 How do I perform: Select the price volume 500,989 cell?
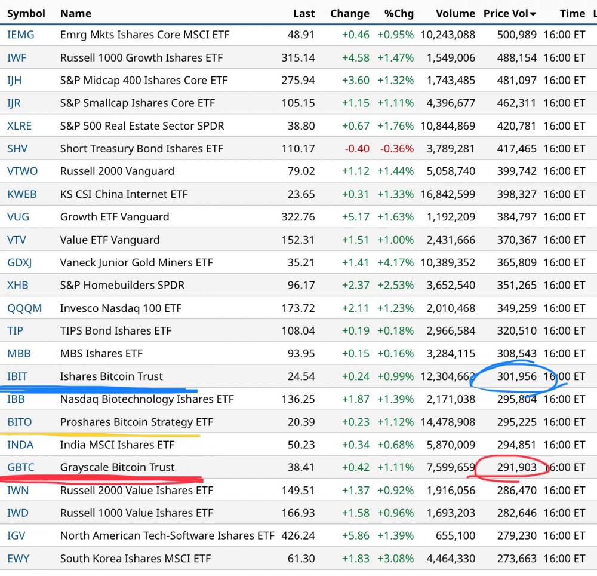click(x=516, y=35)
